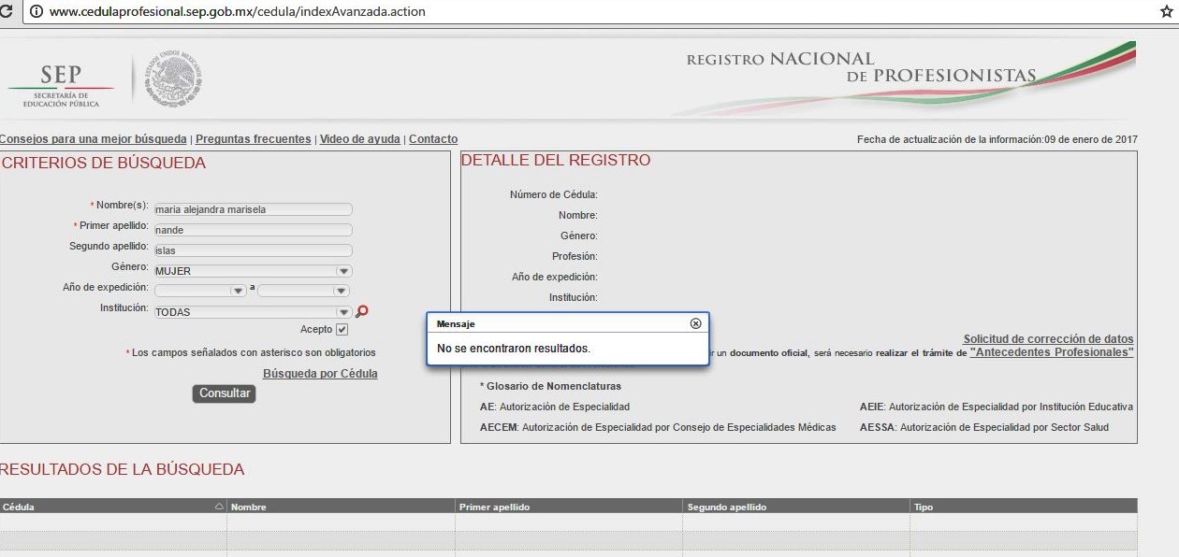This screenshot has width=1179, height=557.
Task: Sort results by the Nombre column header
Action: coord(248,507)
